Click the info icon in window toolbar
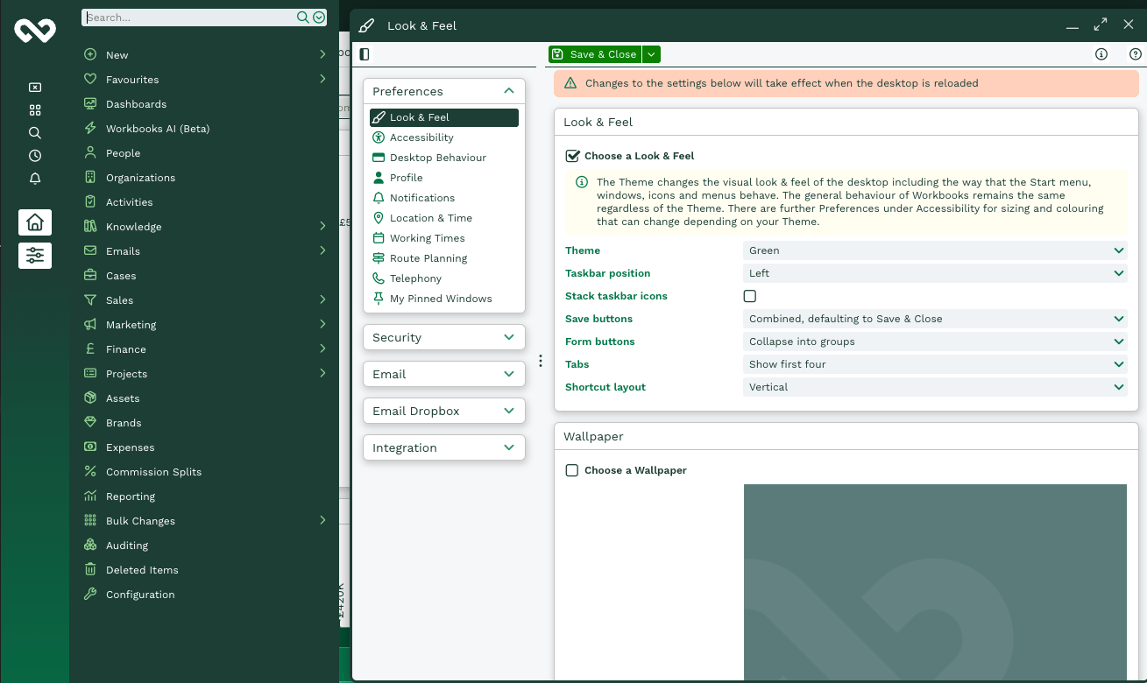The height and width of the screenshot is (683, 1147). point(1101,54)
